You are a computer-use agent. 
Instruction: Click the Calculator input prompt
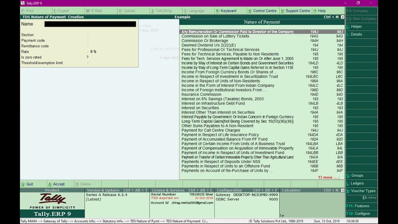282,216
